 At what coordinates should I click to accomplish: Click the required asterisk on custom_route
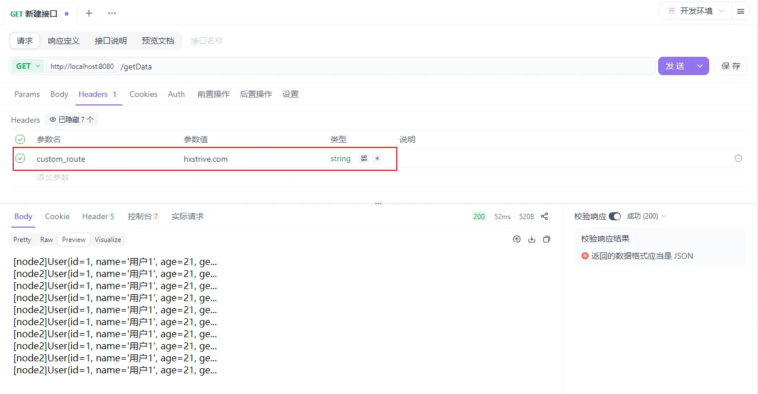click(x=377, y=159)
